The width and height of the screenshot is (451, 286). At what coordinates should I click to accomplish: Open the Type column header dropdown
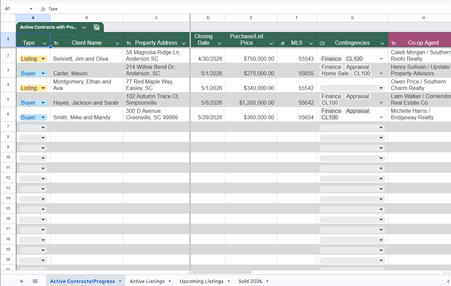pos(45,43)
